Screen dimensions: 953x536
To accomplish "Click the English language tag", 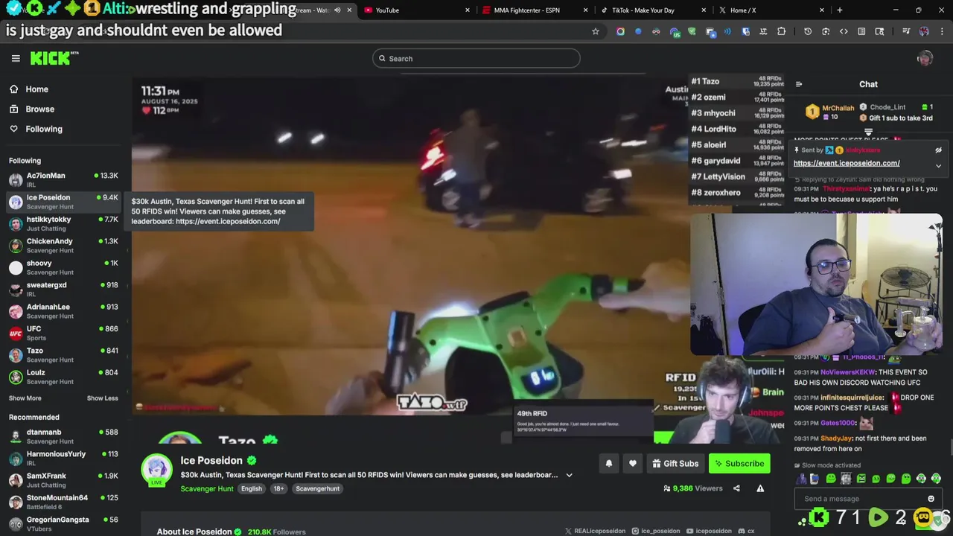I will pyautogui.click(x=252, y=488).
